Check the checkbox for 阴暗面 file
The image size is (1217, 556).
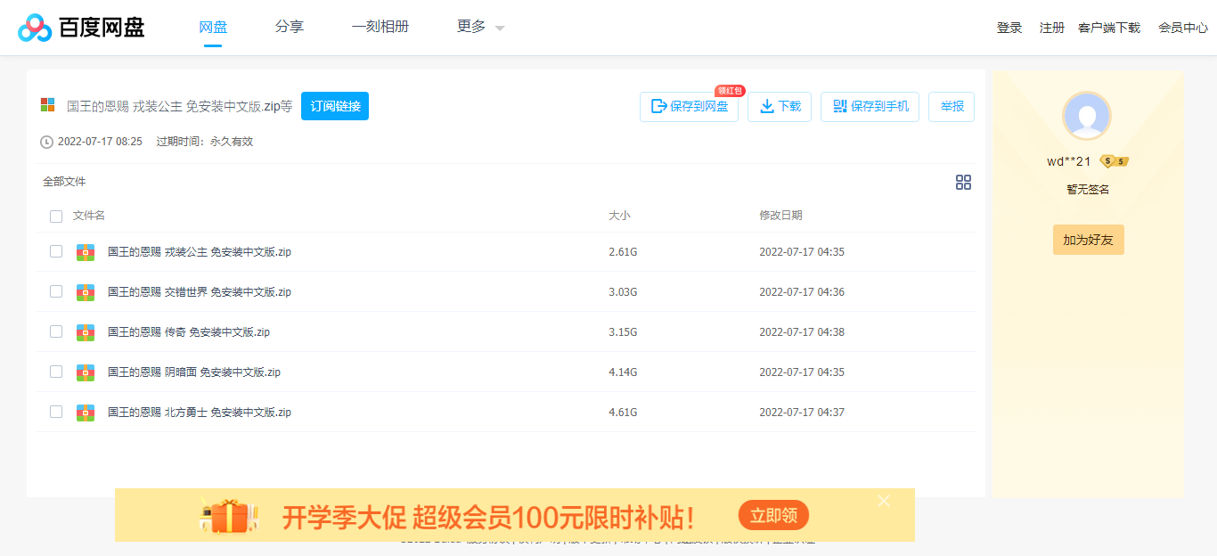56,372
